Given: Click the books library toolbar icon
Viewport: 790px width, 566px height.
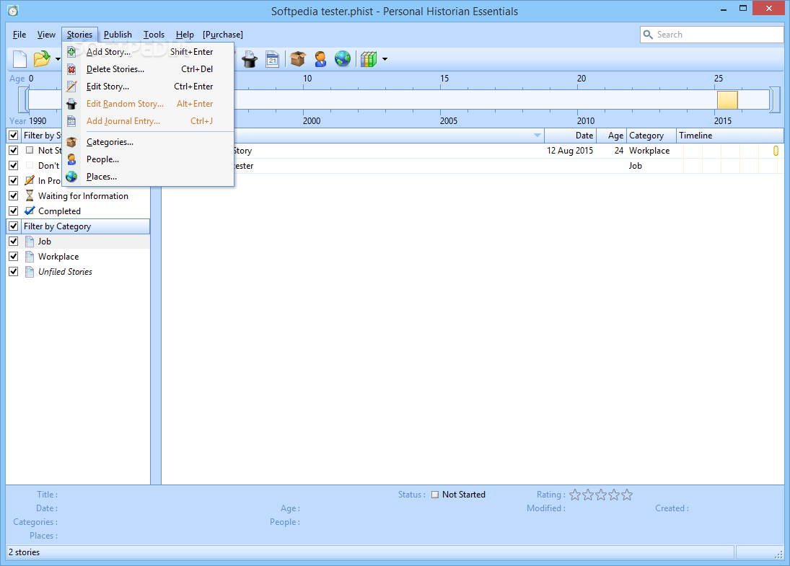Looking at the screenshot, I should pos(369,59).
